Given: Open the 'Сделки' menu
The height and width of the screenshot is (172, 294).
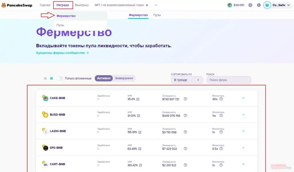Looking at the screenshot, I should [45, 5].
